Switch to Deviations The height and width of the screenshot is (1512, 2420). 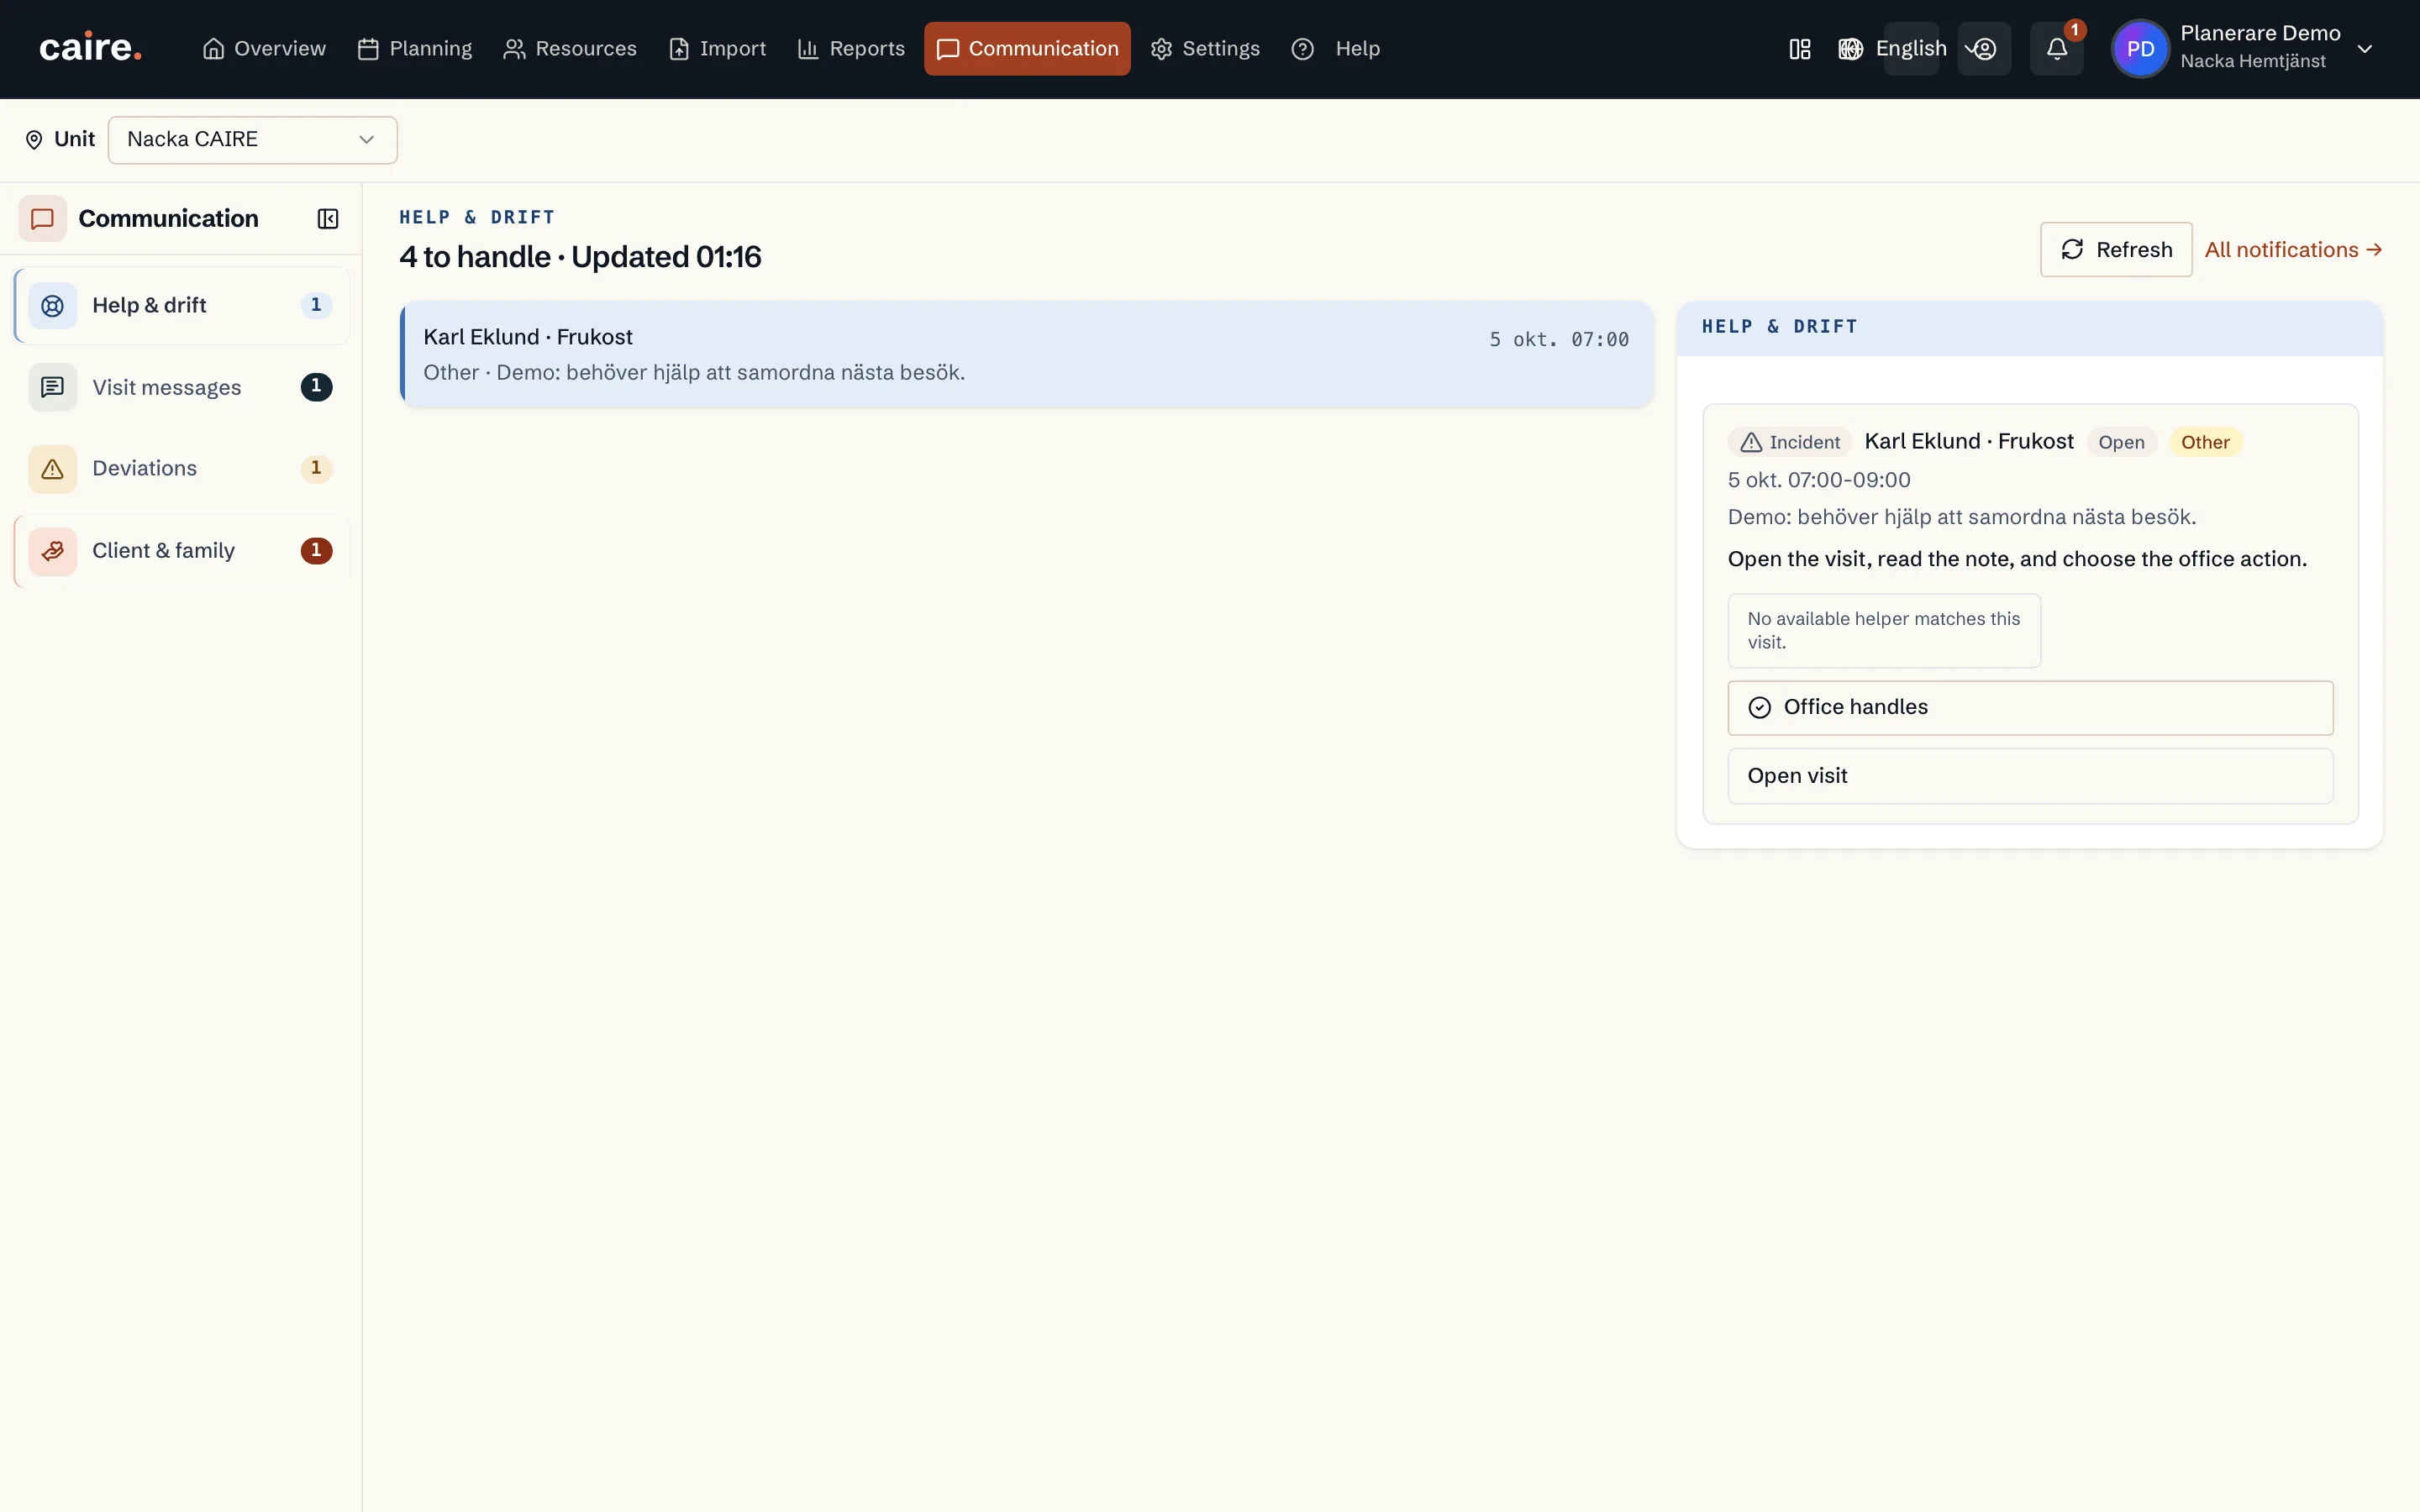tap(182, 469)
